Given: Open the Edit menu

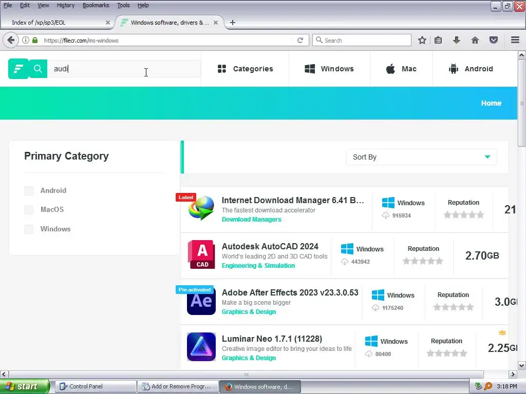Looking at the screenshot, I should 25,5.
